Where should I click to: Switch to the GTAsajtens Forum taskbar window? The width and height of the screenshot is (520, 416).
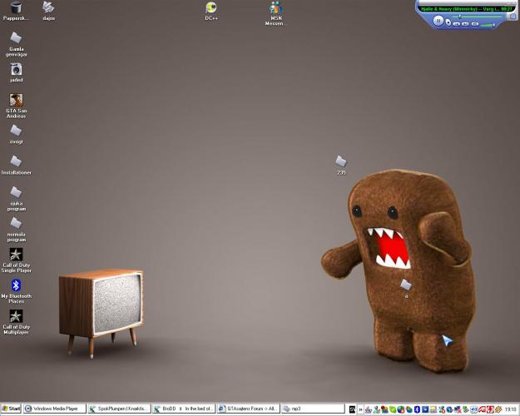pos(247,409)
